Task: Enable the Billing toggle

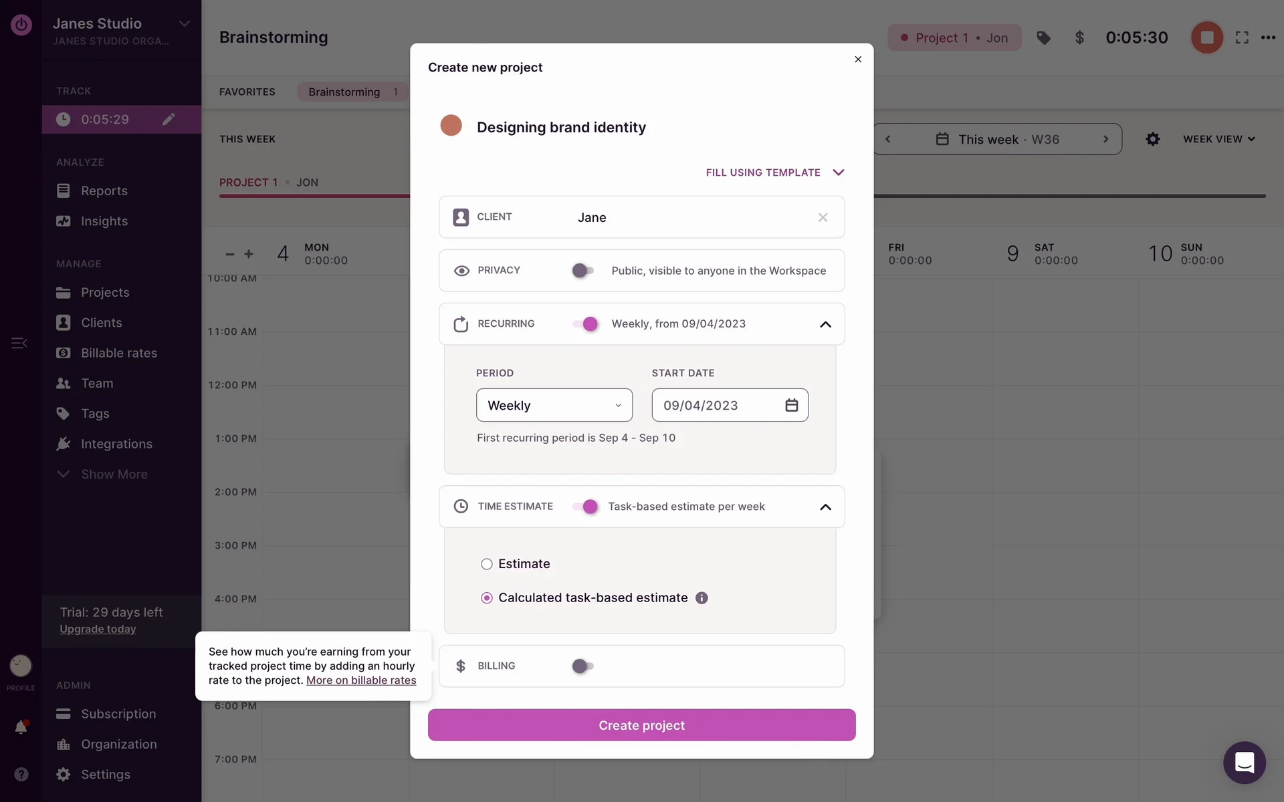Action: click(x=582, y=666)
